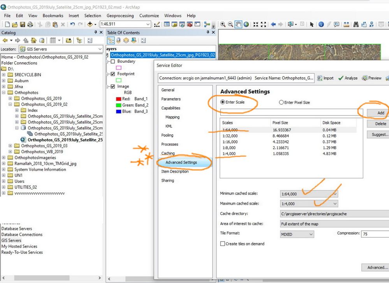Select the Zoom In tool

pos(223,24)
